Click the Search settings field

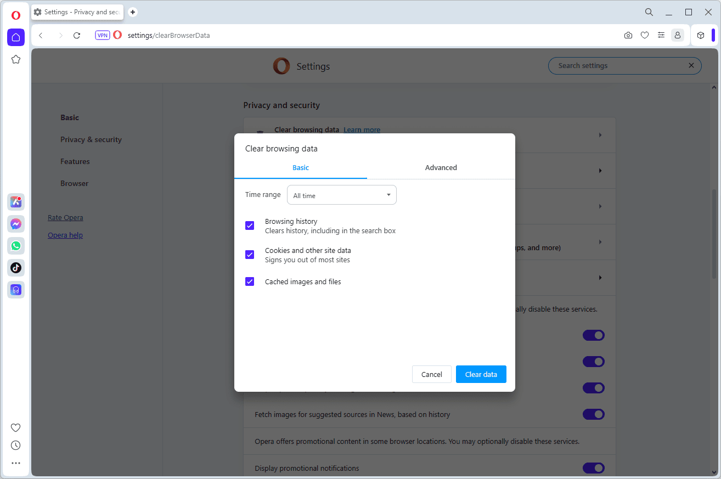coord(620,66)
